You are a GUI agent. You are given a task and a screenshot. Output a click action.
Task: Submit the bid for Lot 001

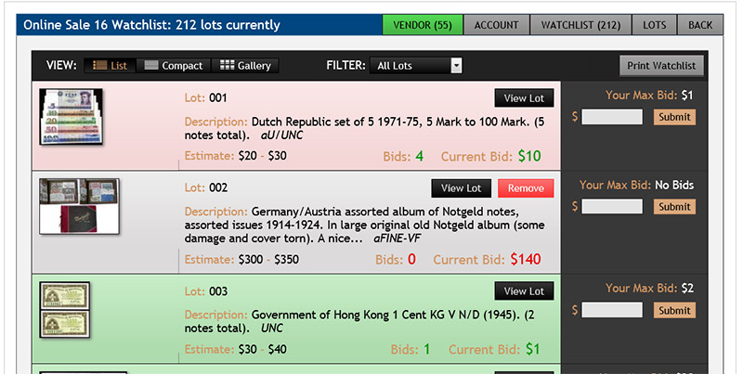pos(674,117)
